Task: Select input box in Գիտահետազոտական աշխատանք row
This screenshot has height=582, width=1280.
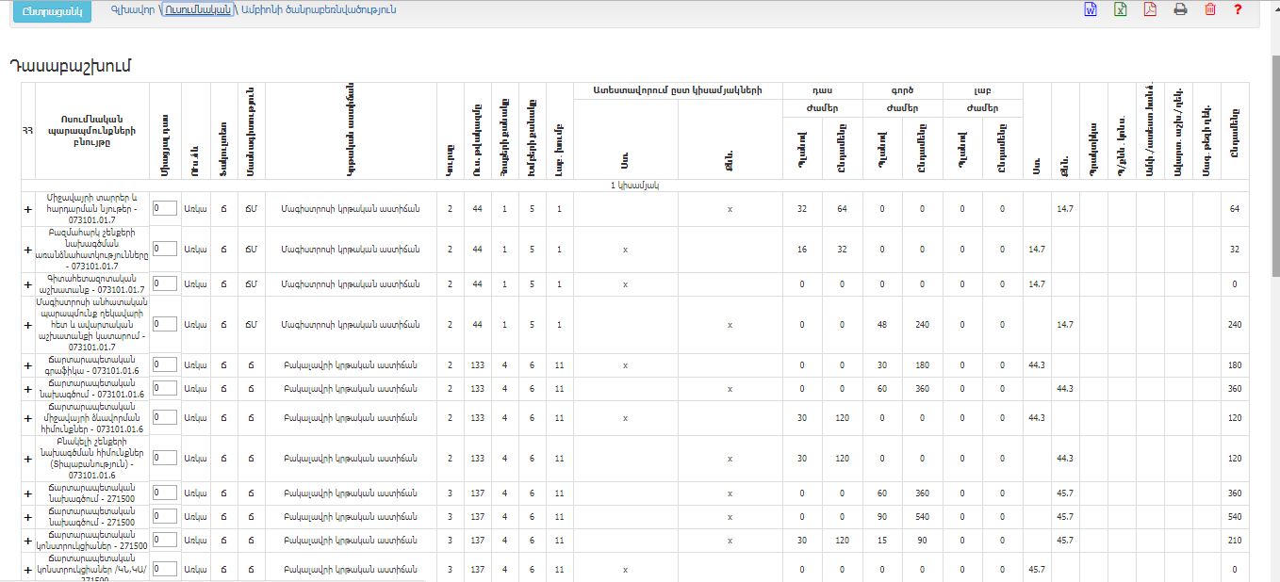Action: click(164, 283)
